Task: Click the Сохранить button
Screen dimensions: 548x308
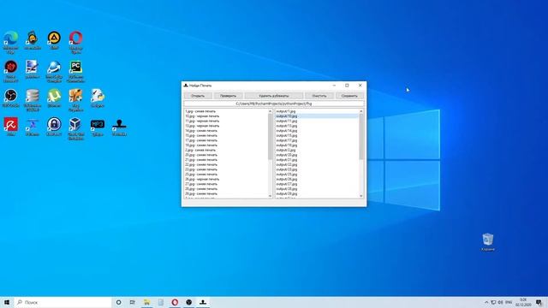Action: click(349, 96)
